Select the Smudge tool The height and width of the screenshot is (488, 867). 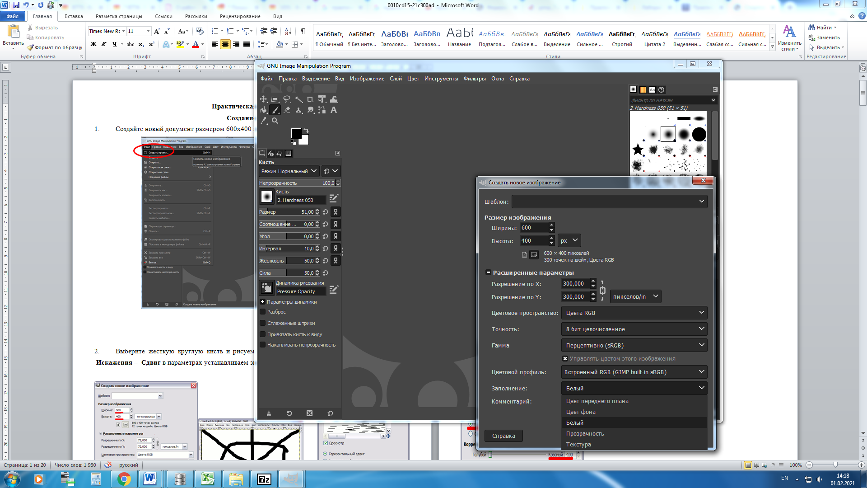coord(310,110)
